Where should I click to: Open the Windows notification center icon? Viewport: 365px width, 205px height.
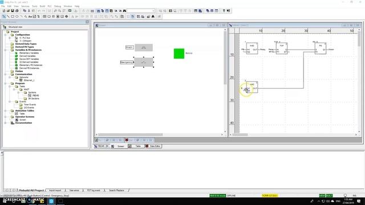click(359, 201)
